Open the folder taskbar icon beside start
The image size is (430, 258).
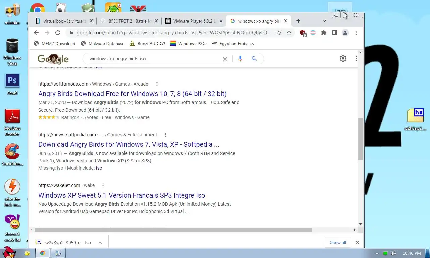coord(27,253)
